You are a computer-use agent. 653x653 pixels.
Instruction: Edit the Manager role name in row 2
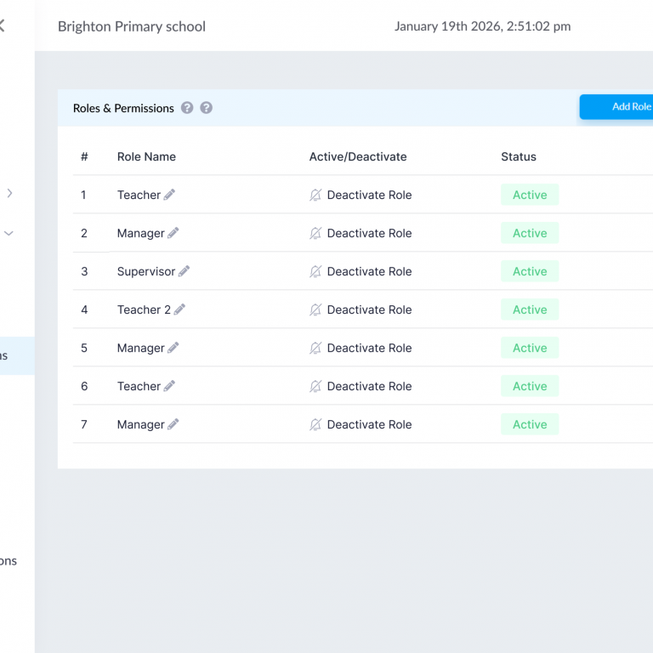[x=173, y=233]
